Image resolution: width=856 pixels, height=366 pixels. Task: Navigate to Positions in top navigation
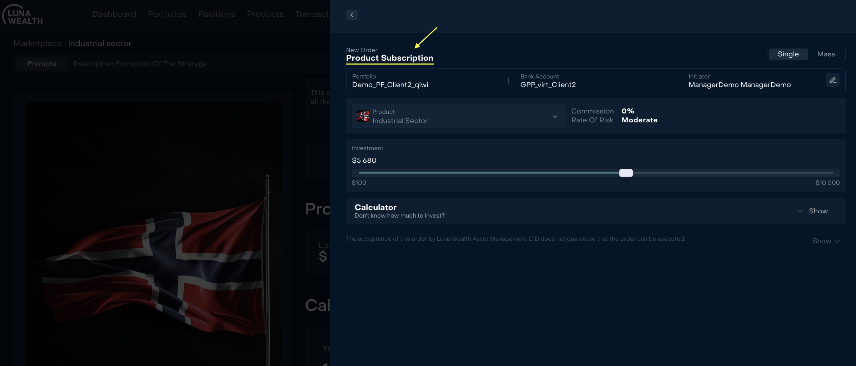[x=217, y=14]
